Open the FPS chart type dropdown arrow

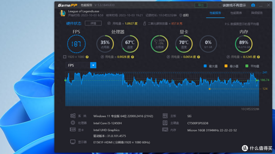coord(93,65)
